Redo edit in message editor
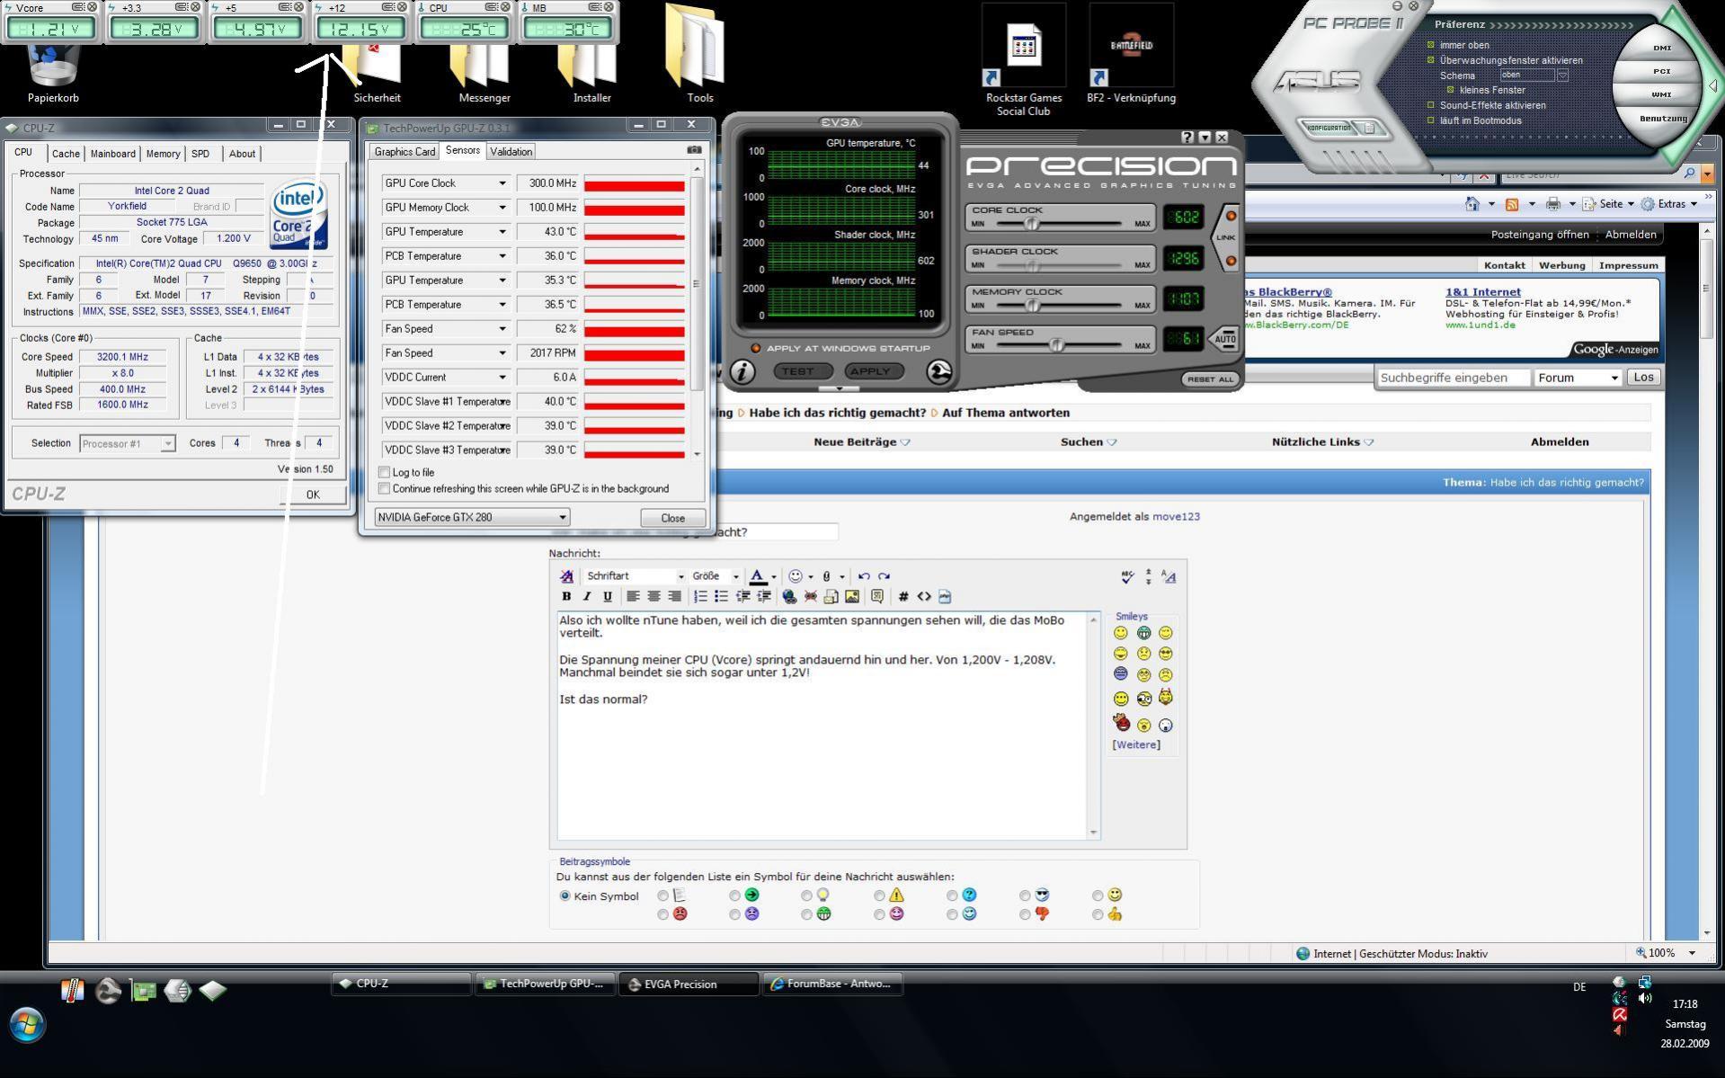Image resolution: width=1725 pixels, height=1078 pixels. (x=885, y=576)
